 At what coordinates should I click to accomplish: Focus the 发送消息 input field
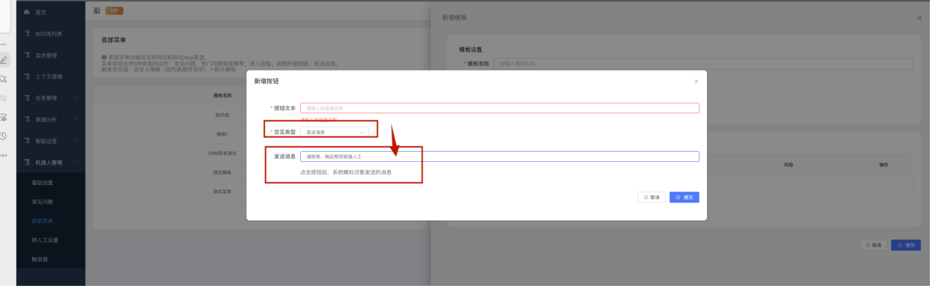click(x=499, y=156)
